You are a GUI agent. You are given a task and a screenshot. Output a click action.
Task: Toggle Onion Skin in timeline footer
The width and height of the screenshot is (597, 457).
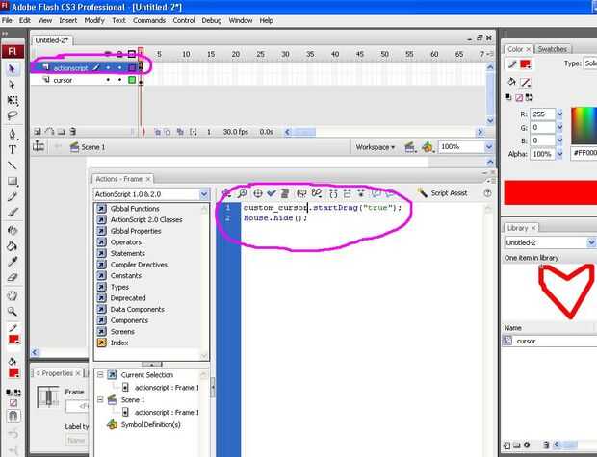(x=157, y=132)
